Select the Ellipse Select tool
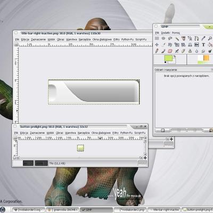 click(x=163, y=38)
